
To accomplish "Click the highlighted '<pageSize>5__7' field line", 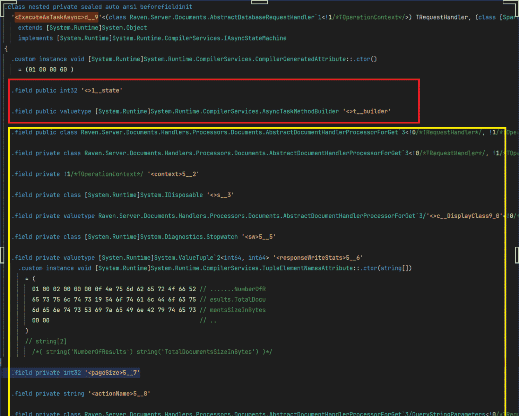I will (x=76, y=373).
